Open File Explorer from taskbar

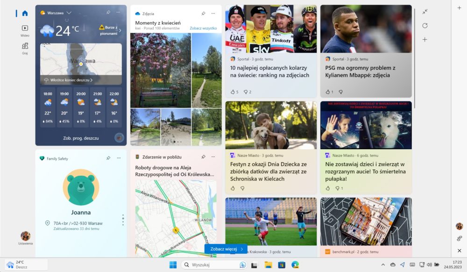(x=269, y=265)
